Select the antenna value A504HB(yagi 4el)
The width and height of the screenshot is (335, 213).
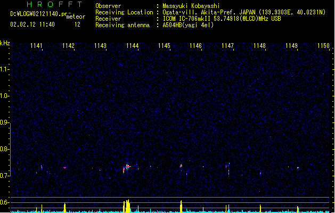point(188,25)
